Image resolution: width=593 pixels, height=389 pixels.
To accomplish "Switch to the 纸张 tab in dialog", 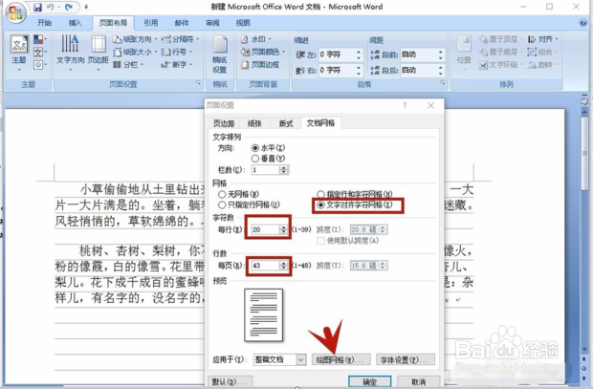I will (254, 123).
